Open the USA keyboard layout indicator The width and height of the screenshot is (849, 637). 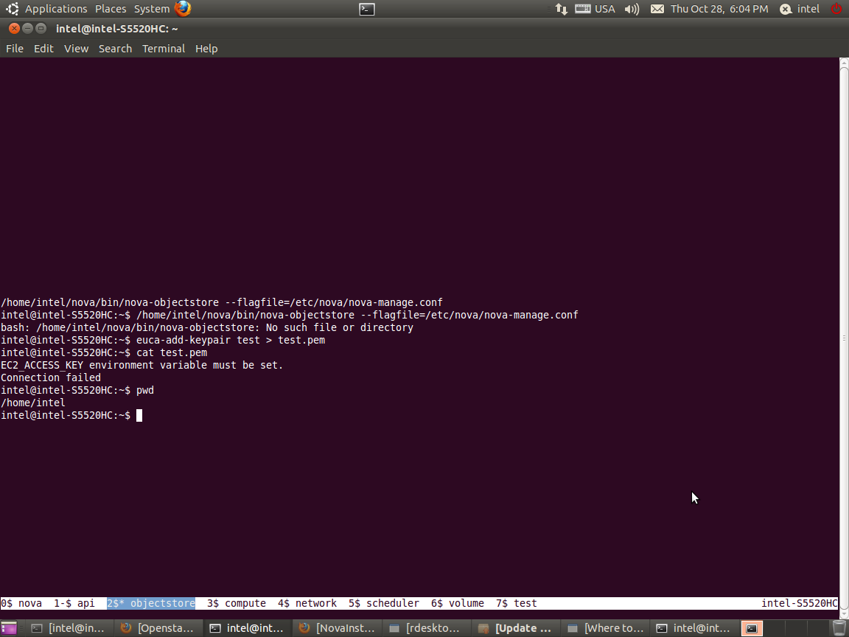[595, 9]
